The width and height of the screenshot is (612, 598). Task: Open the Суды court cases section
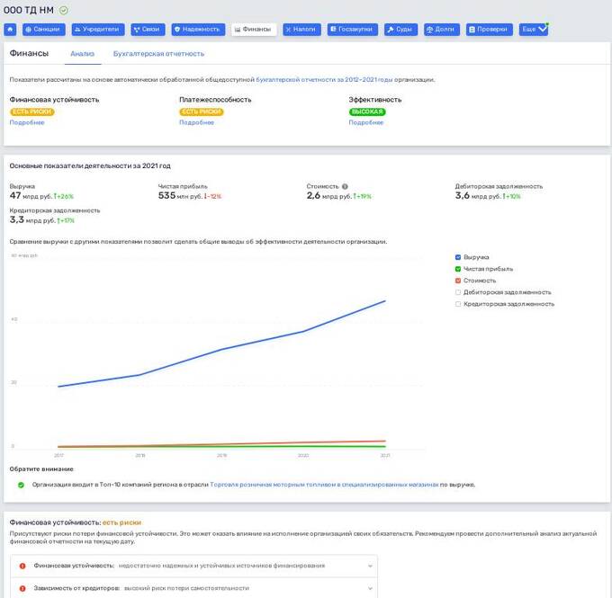(400, 30)
